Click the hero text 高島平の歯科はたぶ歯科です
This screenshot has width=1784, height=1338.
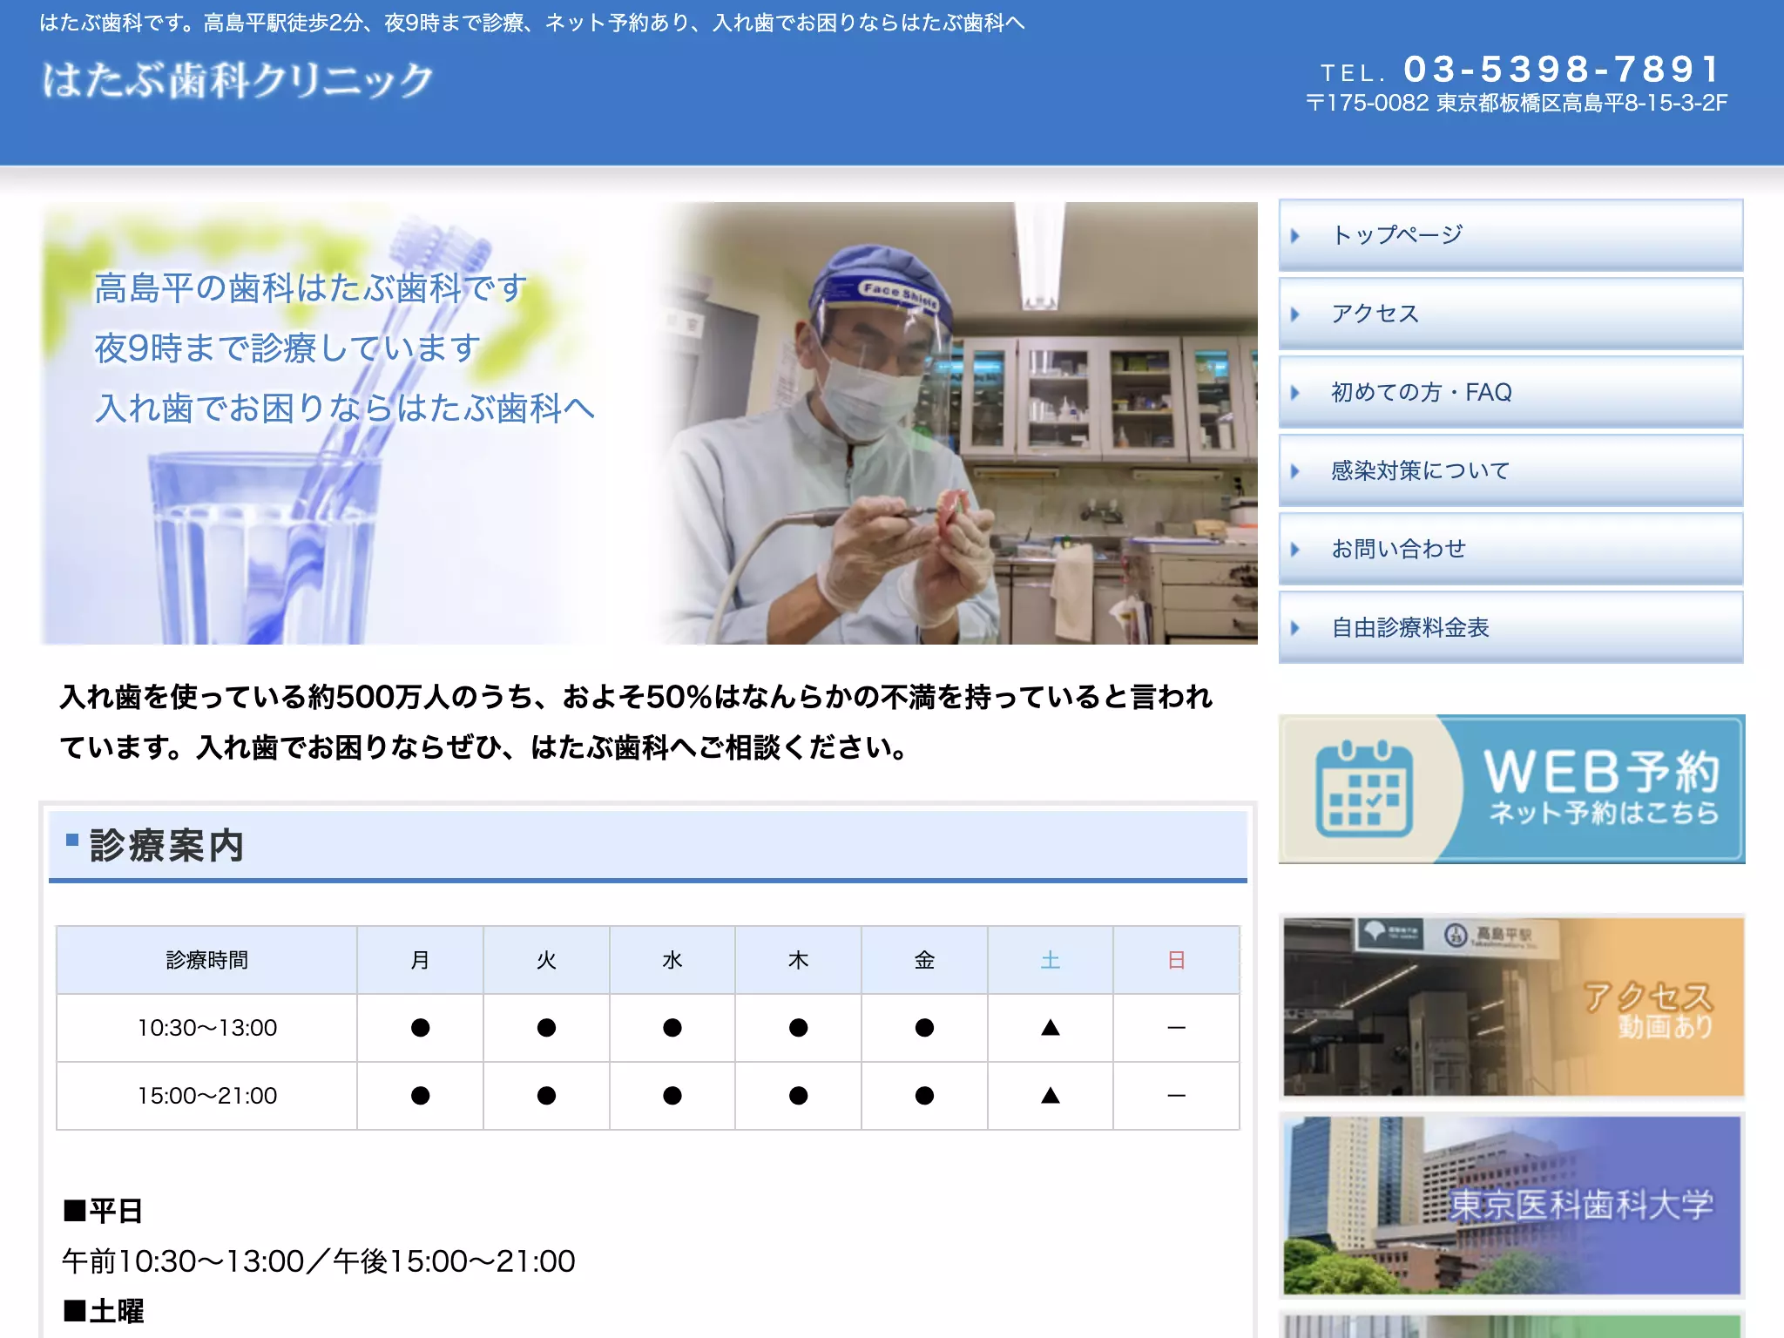tap(311, 288)
